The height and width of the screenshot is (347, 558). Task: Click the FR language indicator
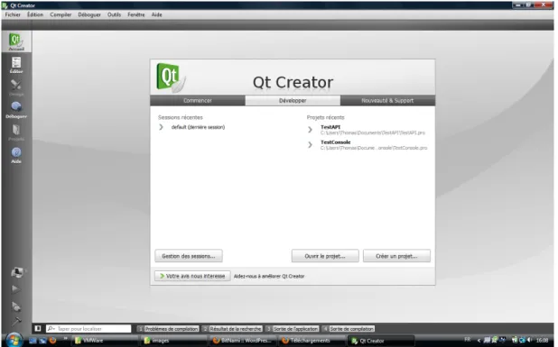[468, 340]
